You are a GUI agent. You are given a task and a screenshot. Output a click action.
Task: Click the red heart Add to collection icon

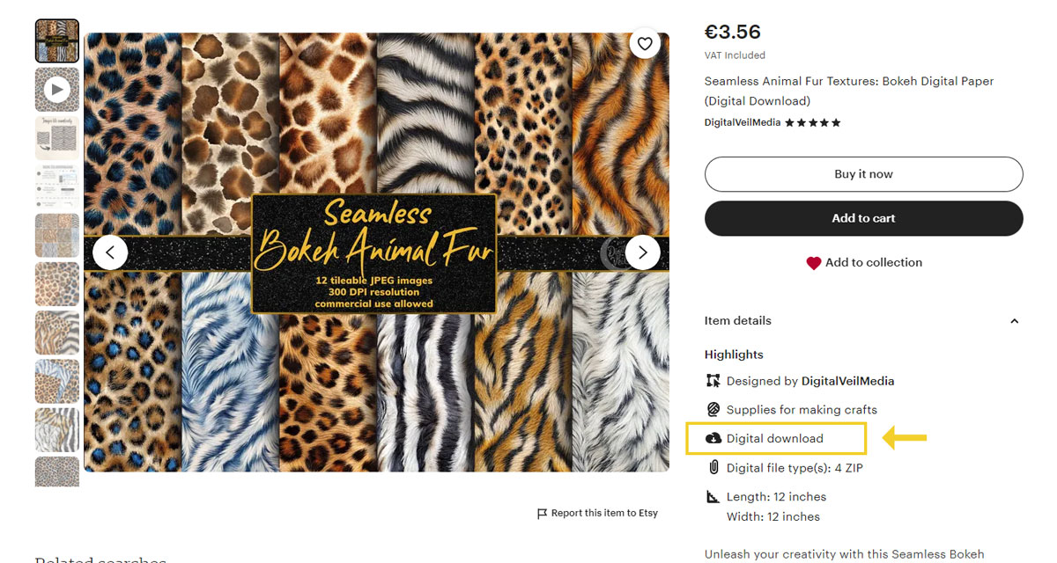[x=813, y=263]
